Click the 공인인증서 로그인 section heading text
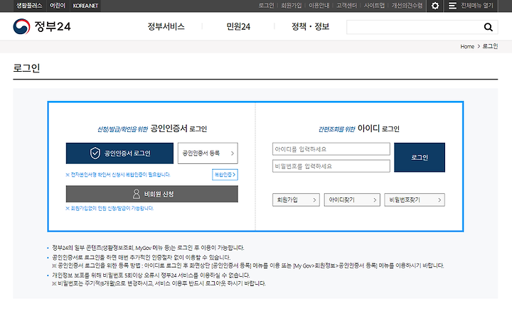The width and height of the screenshot is (512, 311). click(x=178, y=129)
